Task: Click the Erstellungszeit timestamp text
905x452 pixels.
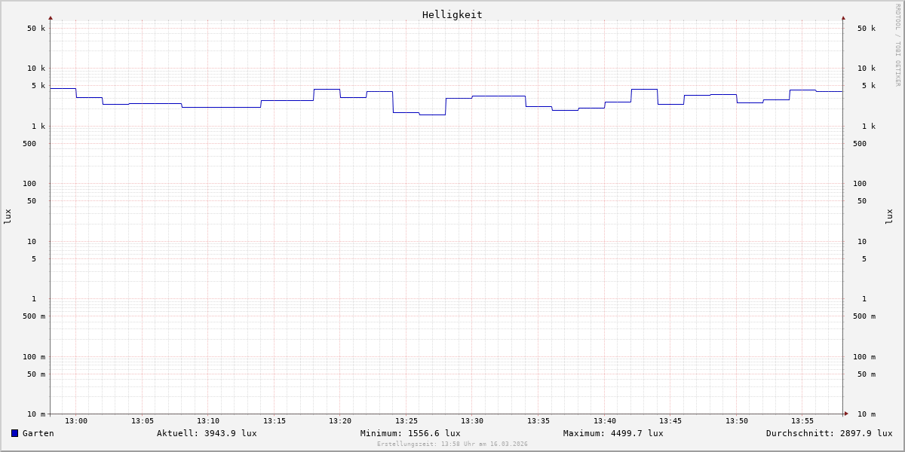Action: 452,444
